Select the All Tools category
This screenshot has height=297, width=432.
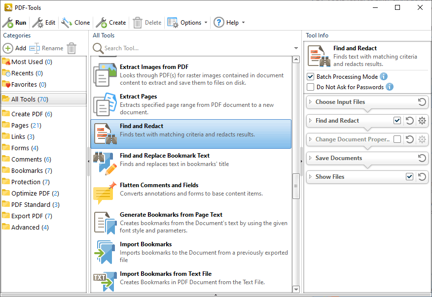coord(43,99)
